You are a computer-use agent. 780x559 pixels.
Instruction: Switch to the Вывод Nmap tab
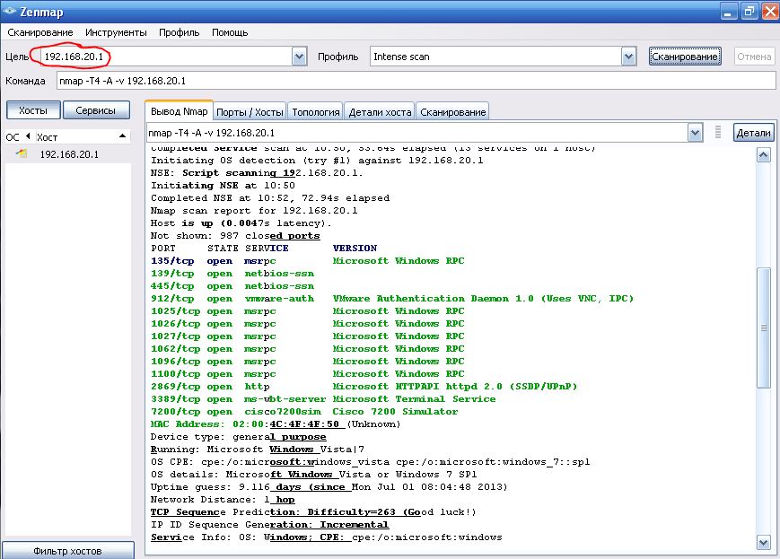(x=180, y=111)
